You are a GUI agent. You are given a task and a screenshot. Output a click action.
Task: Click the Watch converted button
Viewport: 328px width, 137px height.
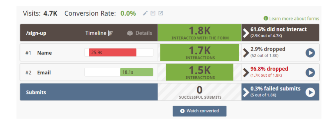(199, 111)
